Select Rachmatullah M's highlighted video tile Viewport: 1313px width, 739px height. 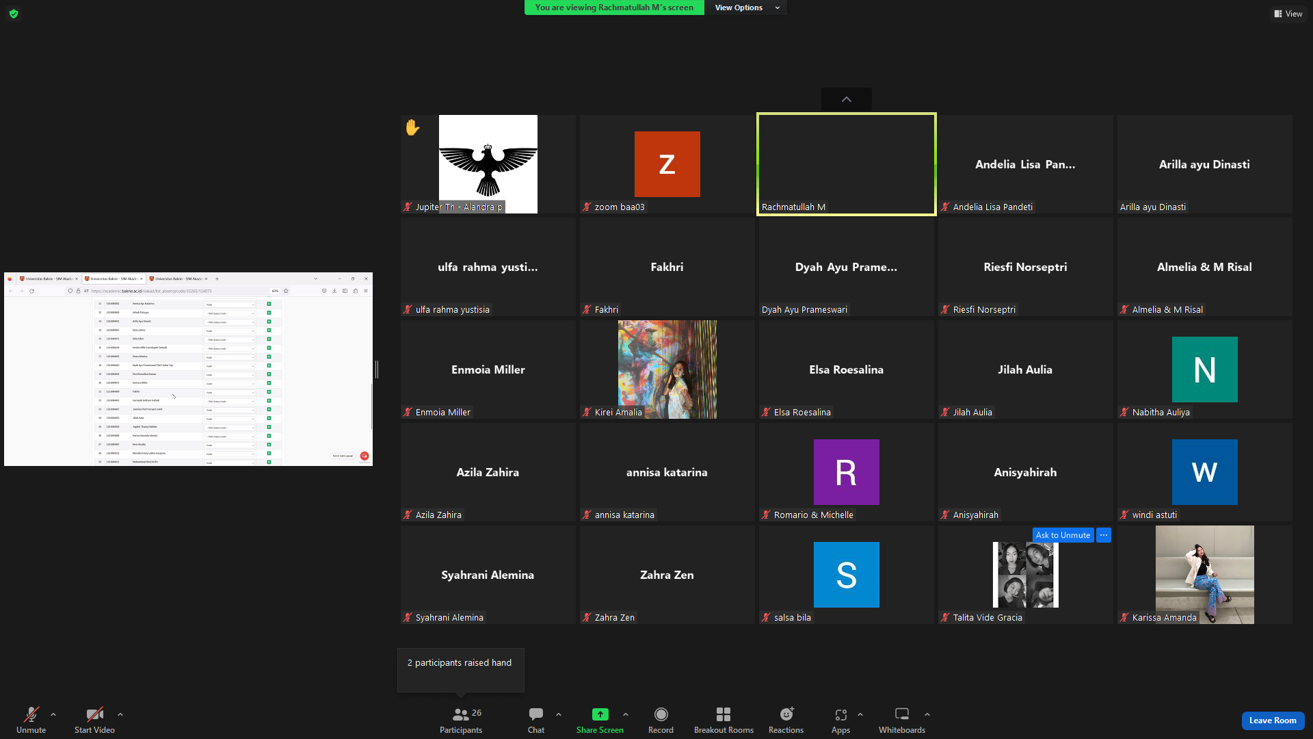pos(847,164)
